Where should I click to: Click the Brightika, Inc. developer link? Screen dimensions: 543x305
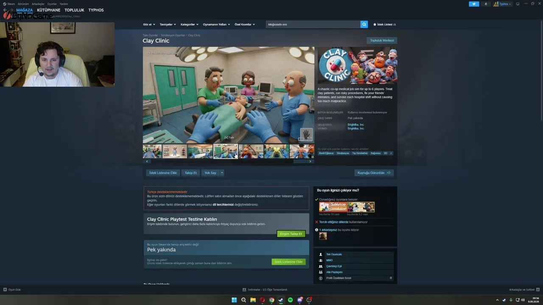356,125
